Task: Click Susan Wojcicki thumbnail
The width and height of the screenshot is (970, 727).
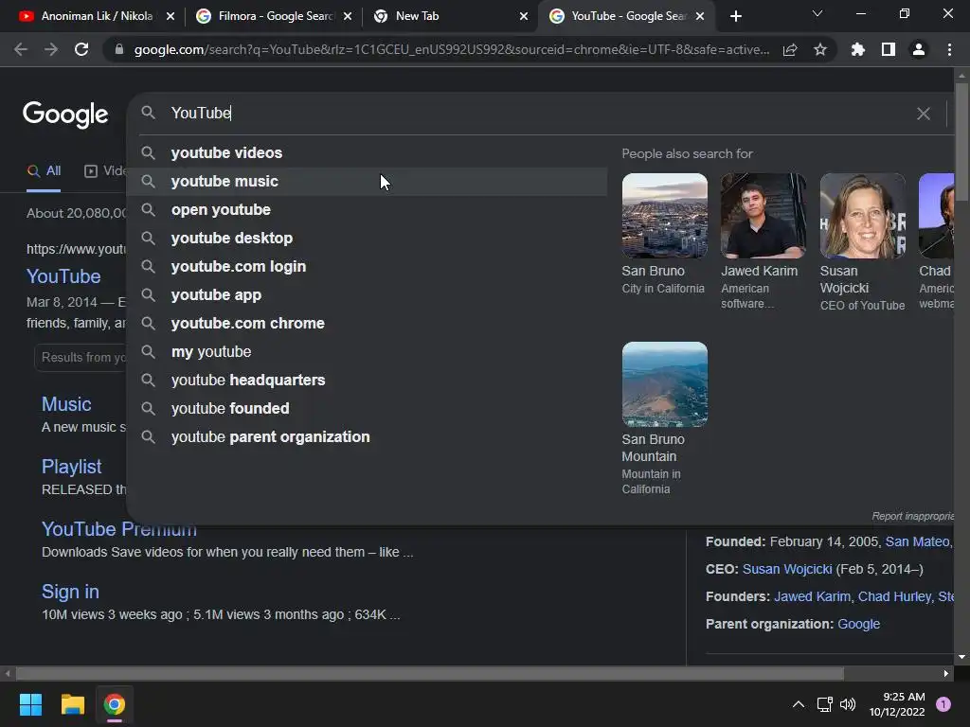Action: tap(862, 216)
